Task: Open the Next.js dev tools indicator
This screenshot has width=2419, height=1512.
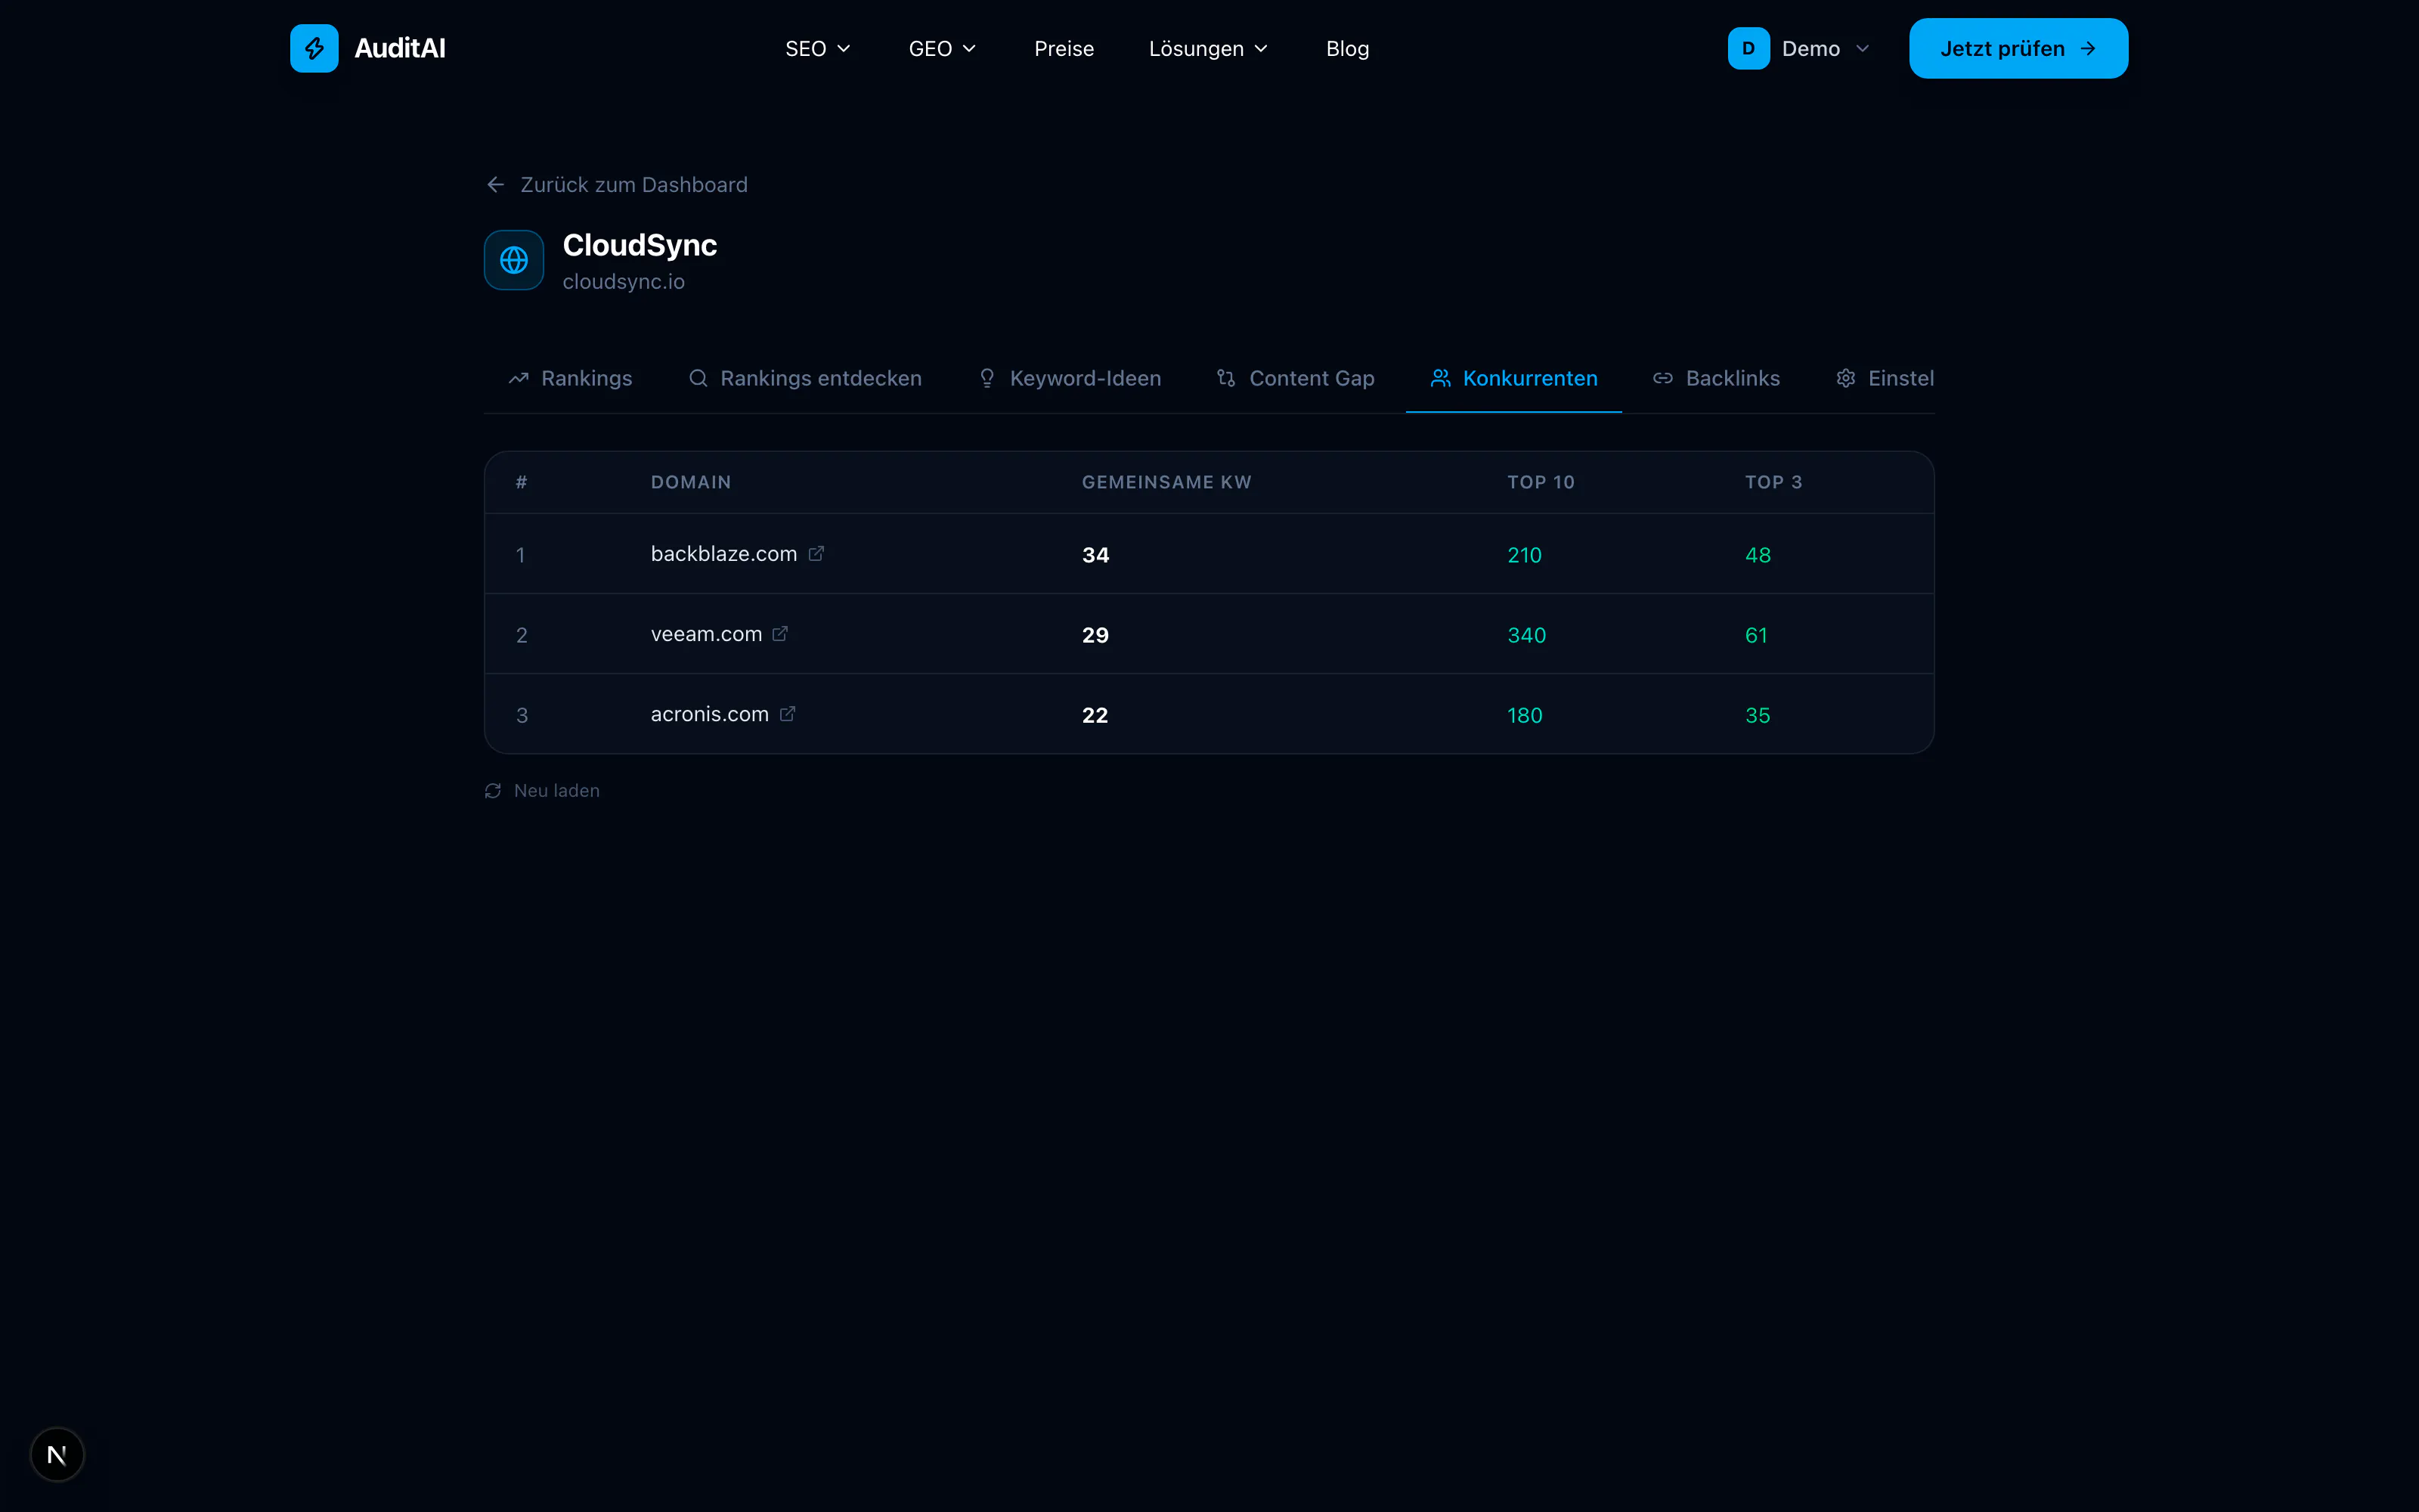Action: point(57,1454)
